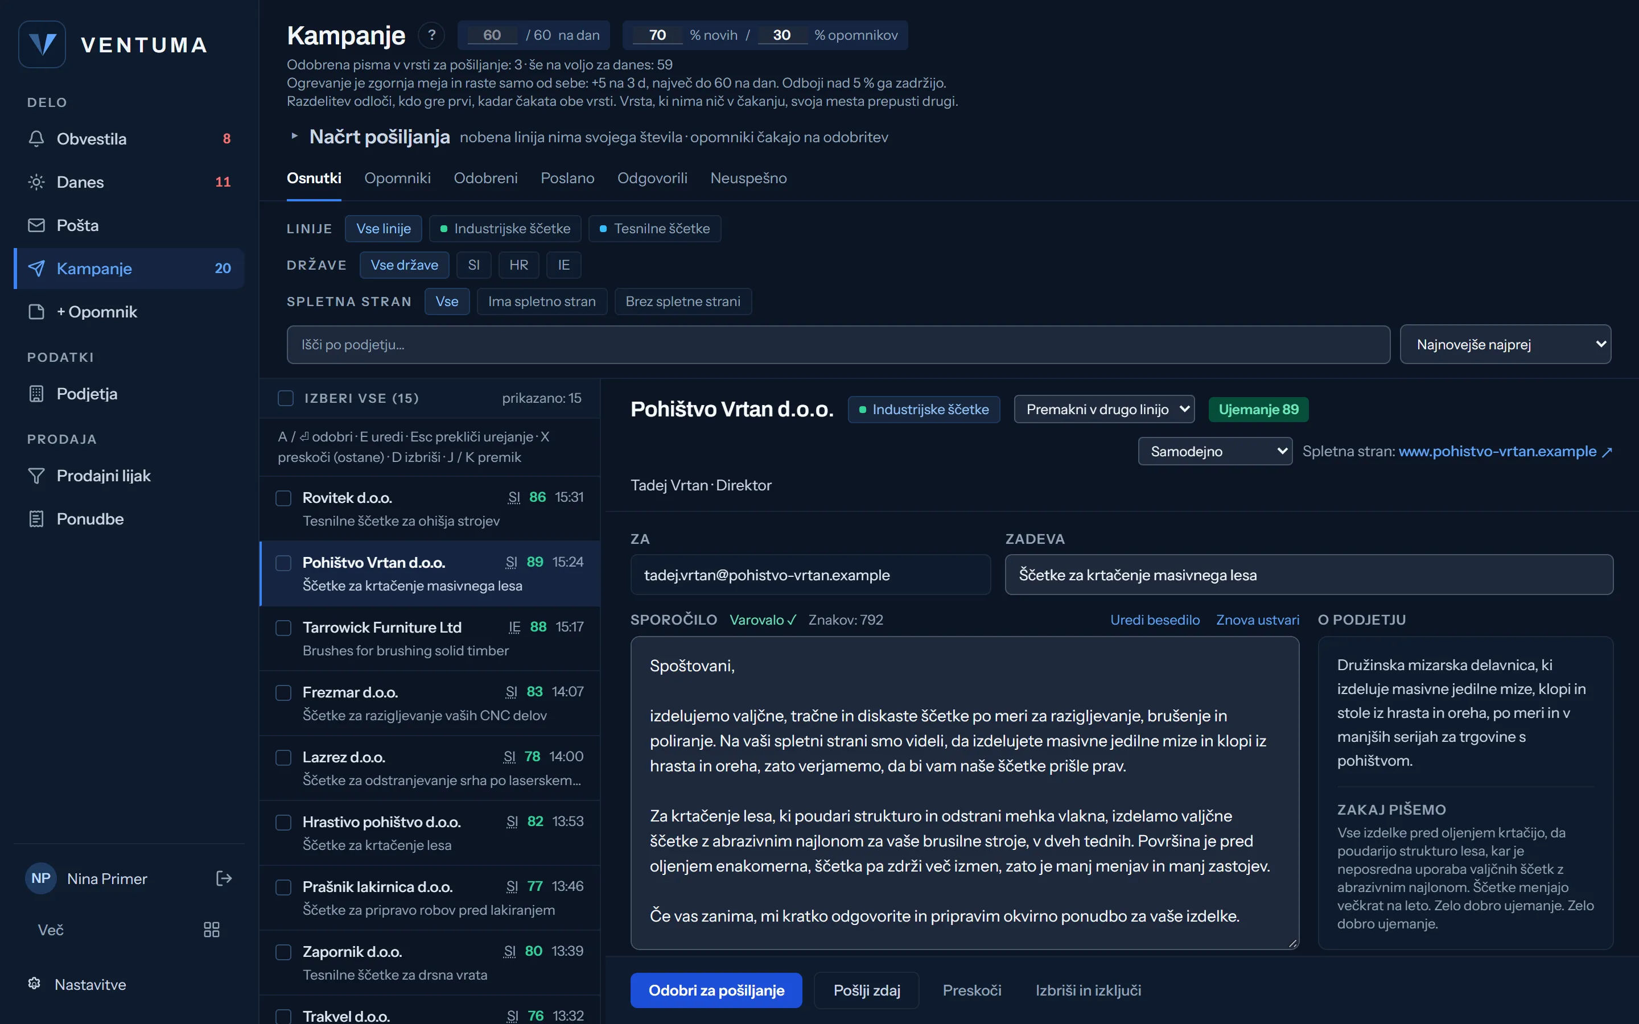Click the logout icon next to Nina Primer
Viewport: 1639px width, 1024px height.
point(224,878)
